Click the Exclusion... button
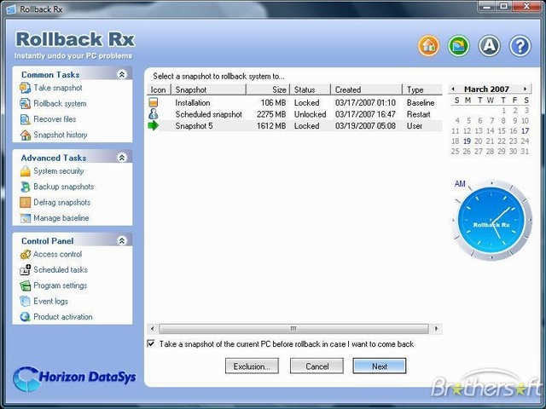 [252, 366]
